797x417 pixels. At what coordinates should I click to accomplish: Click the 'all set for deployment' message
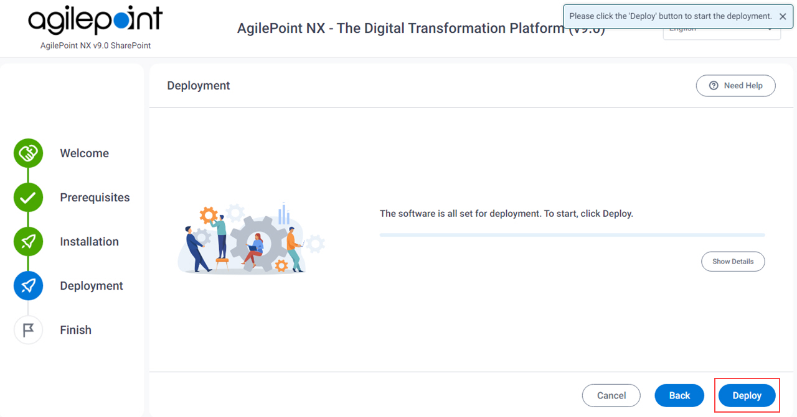click(506, 213)
